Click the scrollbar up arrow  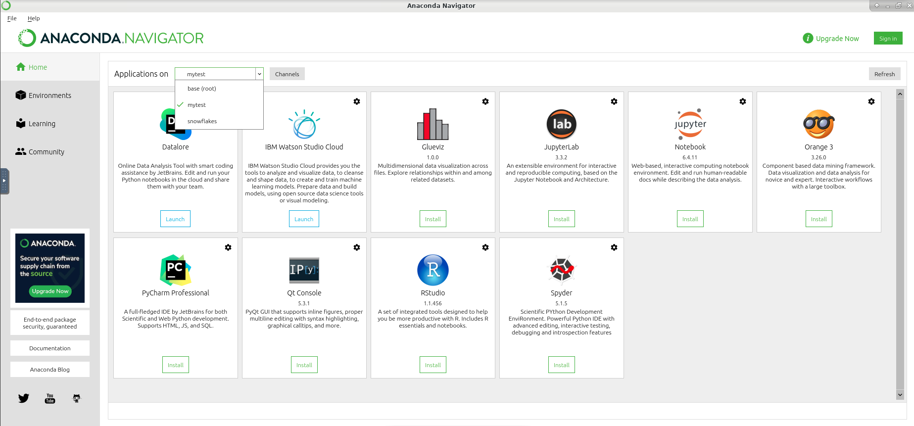tap(900, 94)
